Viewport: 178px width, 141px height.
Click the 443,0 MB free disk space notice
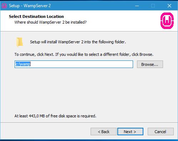55,116
